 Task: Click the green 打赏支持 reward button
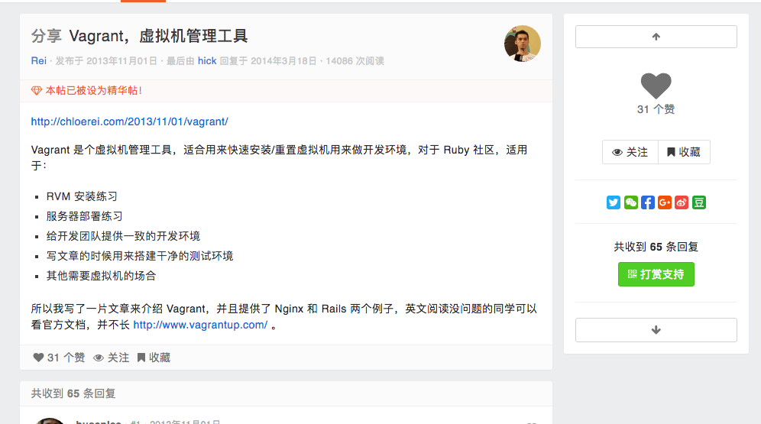click(x=656, y=274)
